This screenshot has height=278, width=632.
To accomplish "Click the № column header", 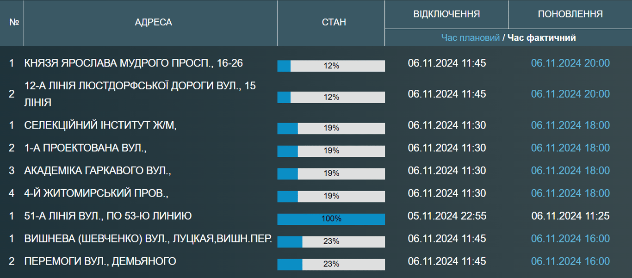I will [x=14, y=22].
